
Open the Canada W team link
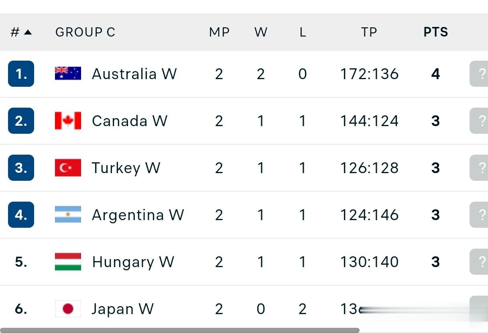coord(129,121)
